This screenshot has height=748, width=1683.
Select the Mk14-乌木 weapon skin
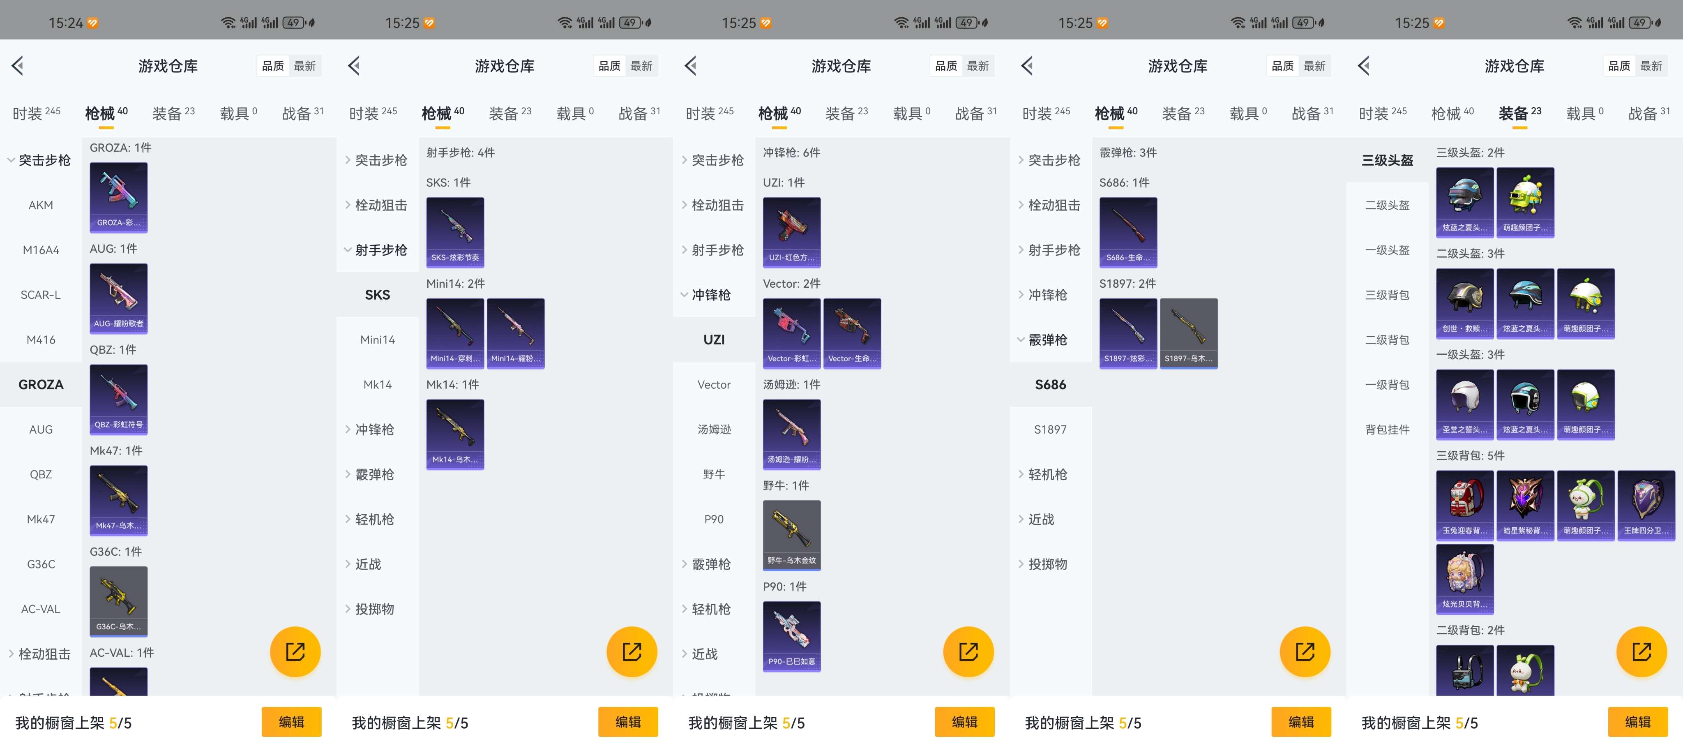click(455, 434)
